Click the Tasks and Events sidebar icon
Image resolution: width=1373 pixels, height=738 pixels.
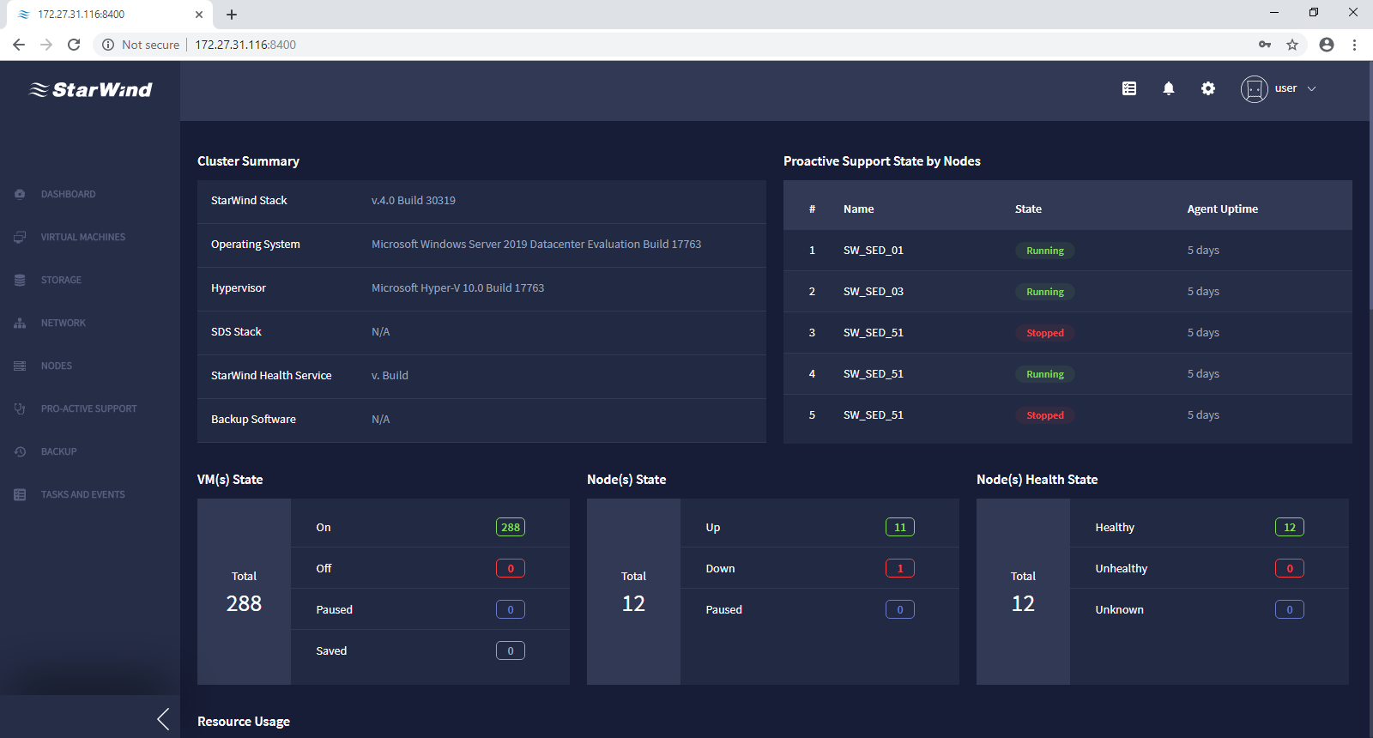click(x=20, y=494)
